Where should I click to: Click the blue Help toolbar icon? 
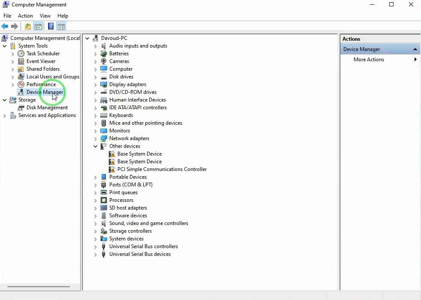click(x=51, y=27)
